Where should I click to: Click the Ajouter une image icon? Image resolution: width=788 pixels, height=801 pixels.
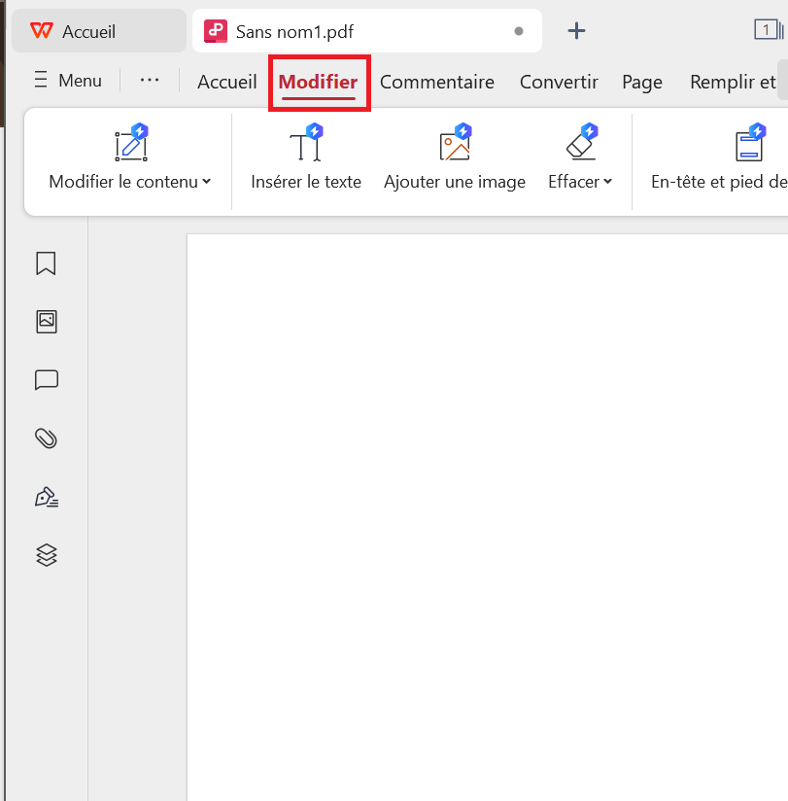pos(455,143)
